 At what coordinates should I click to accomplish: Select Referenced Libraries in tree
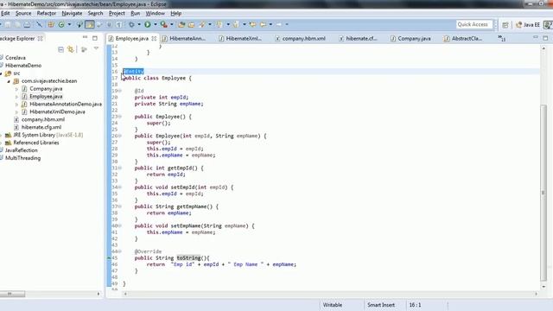36,143
